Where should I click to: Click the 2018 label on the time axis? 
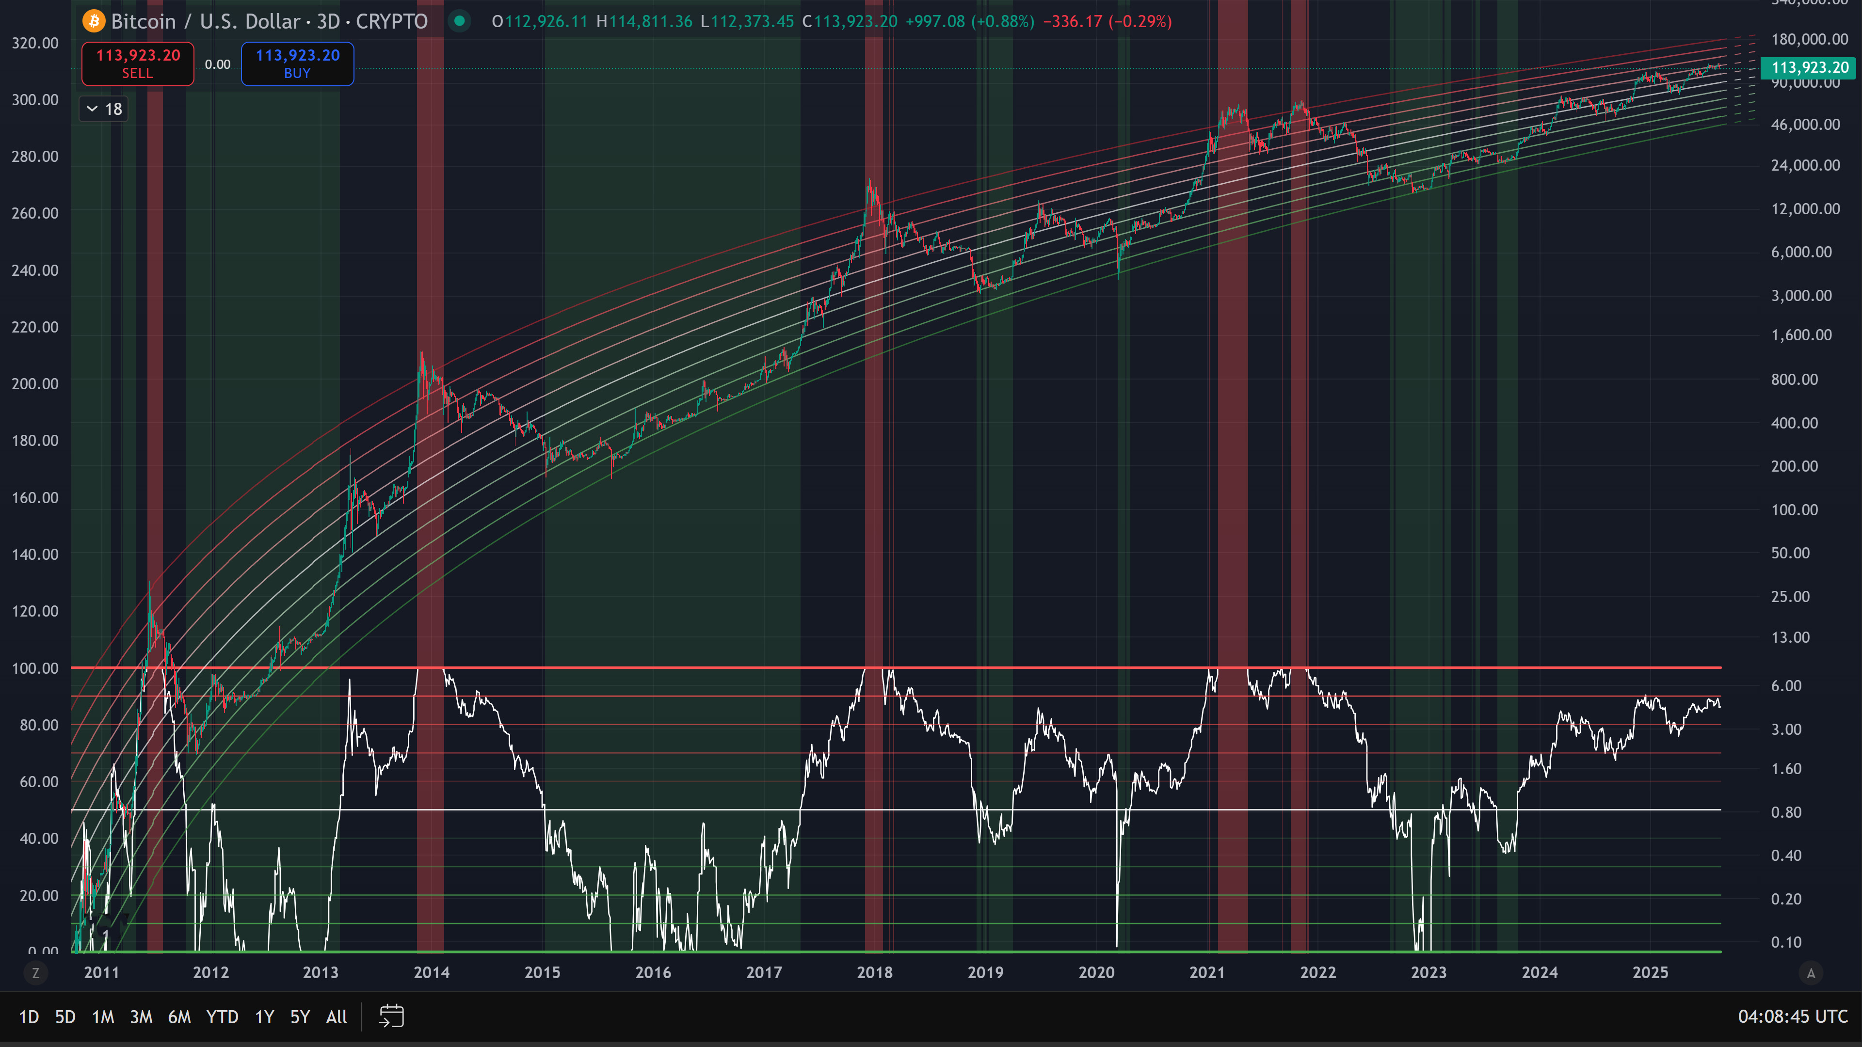(x=875, y=972)
